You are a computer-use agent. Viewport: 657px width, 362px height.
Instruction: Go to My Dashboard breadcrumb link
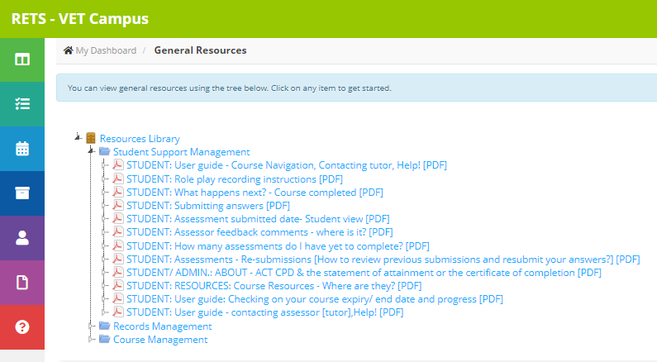pos(106,50)
